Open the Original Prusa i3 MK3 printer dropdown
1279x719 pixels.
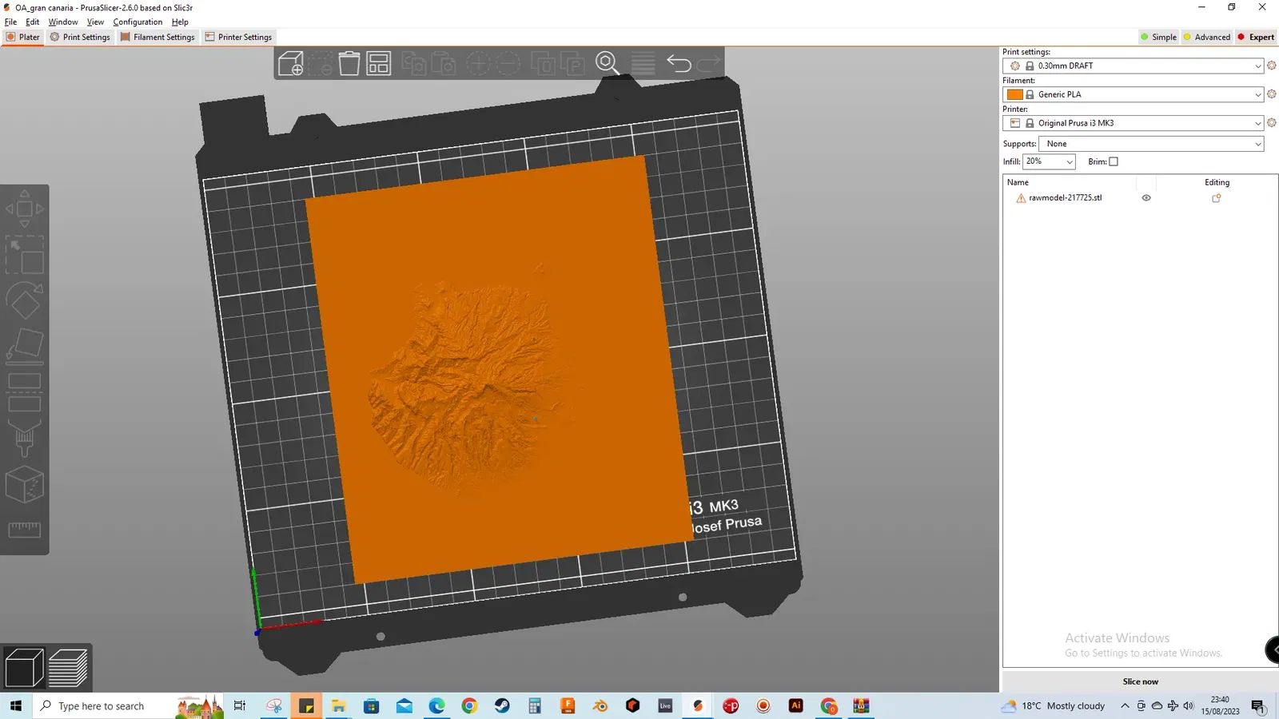point(1133,123)
